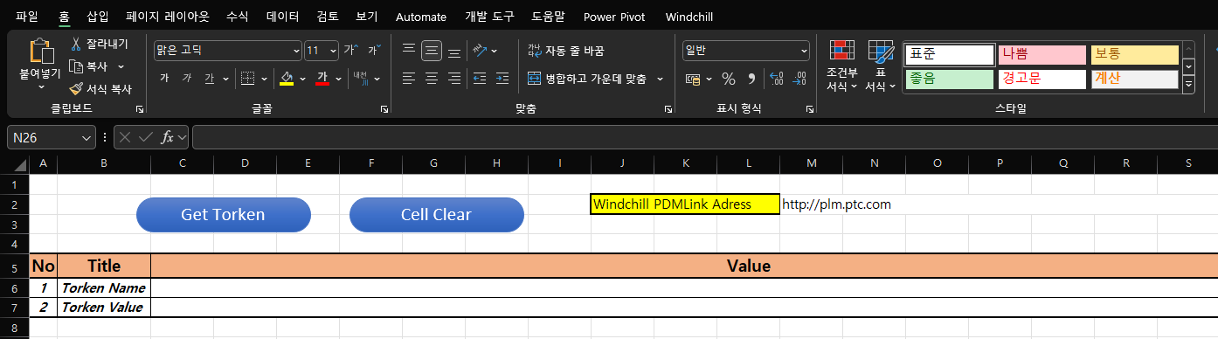Align text right
This screenshot has height=339, width=1218.
coord(454,79)
